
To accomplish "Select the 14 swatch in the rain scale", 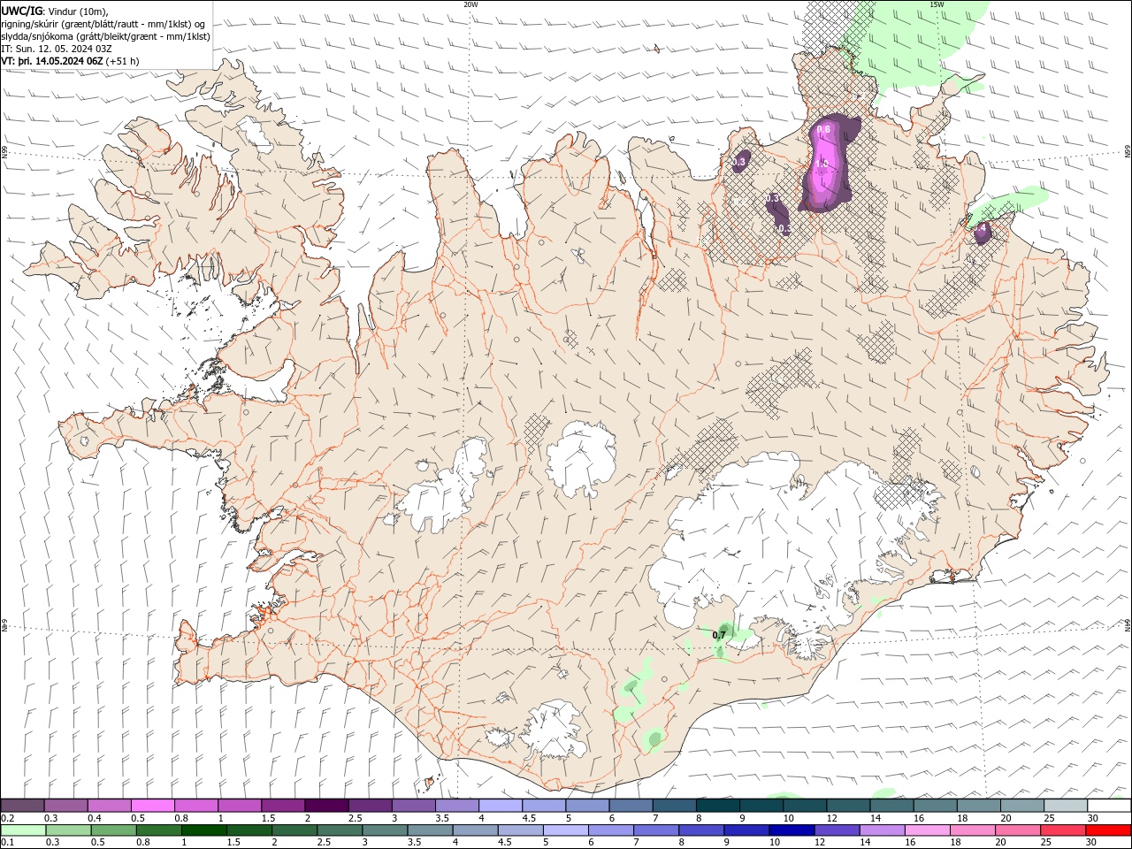I will coord(882,830).
